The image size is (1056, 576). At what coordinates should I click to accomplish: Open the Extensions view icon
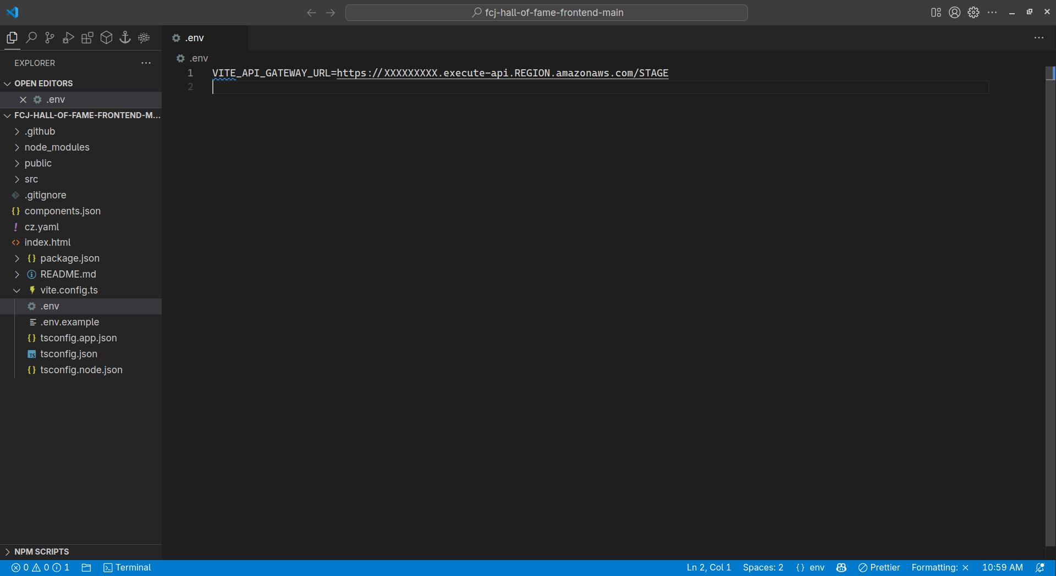tap(87, 38)
